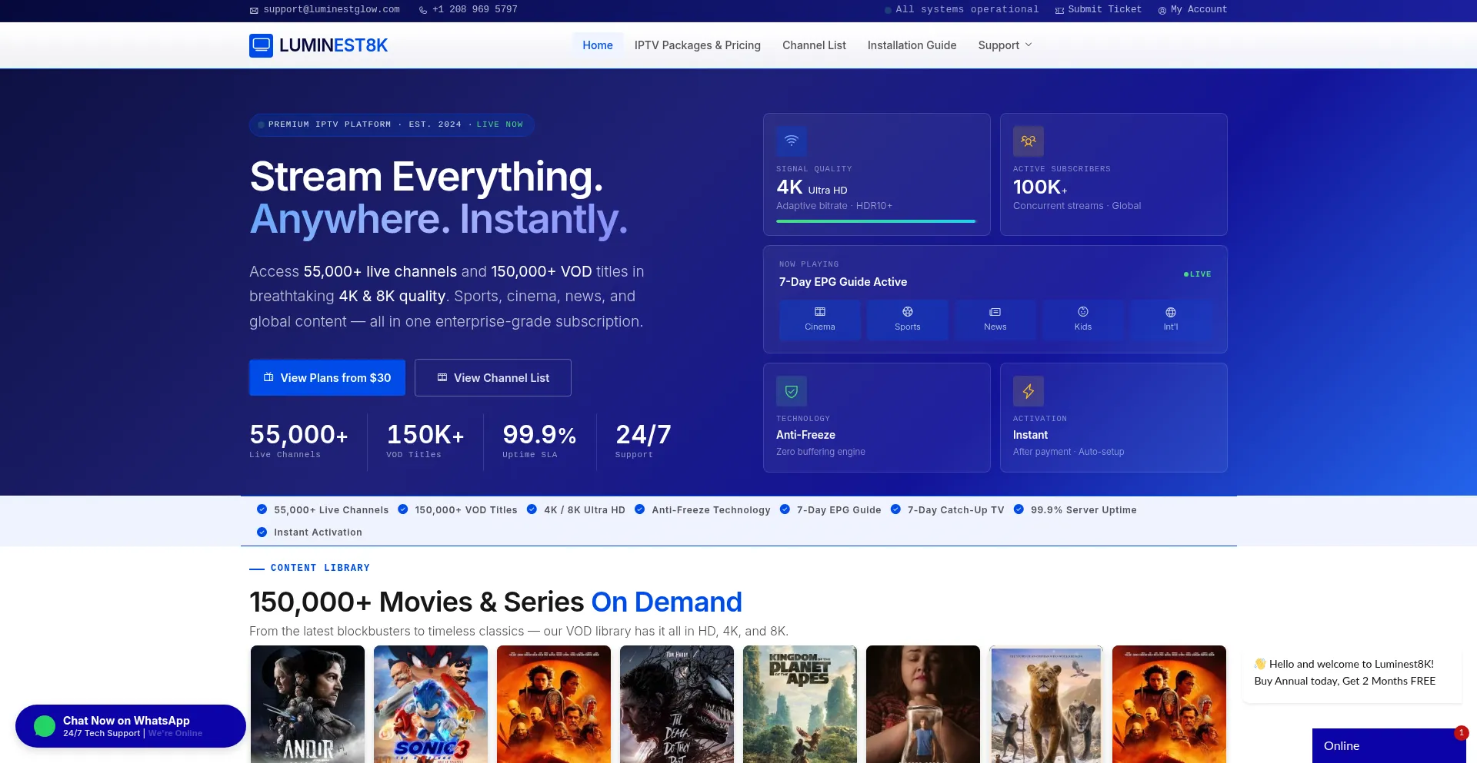
Task: Click the 7-Day EPG Guide Active heading
Action: point(843,282)
